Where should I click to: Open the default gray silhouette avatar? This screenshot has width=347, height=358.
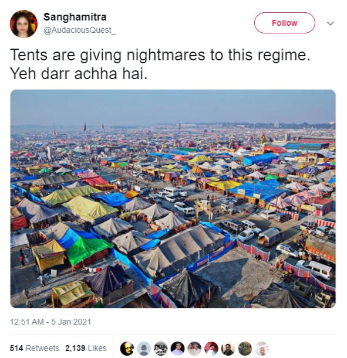tap(144, 349)
